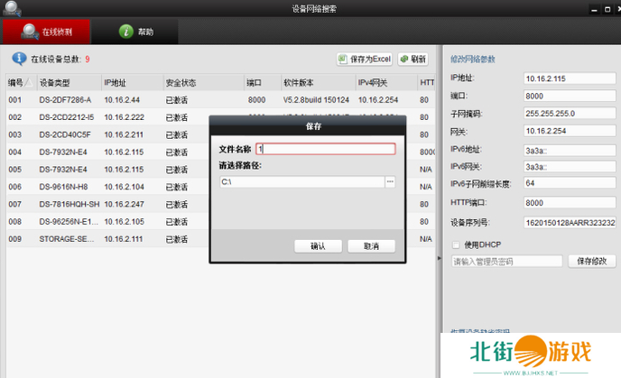
Task: Click the 刷新 refresh icon
Action: [x=404, y=60]
